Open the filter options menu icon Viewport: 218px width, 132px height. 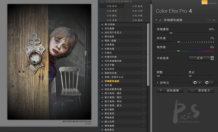click(x=210, y=20)
